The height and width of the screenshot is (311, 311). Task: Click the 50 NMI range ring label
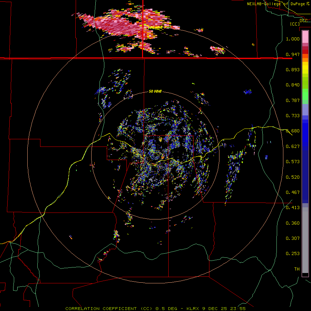click(155, 92)
